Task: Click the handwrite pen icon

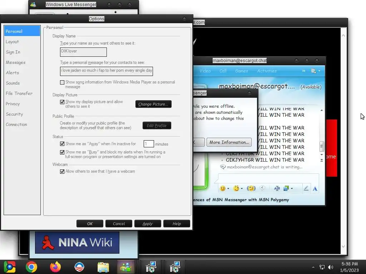Action: (x=306, y=188)
